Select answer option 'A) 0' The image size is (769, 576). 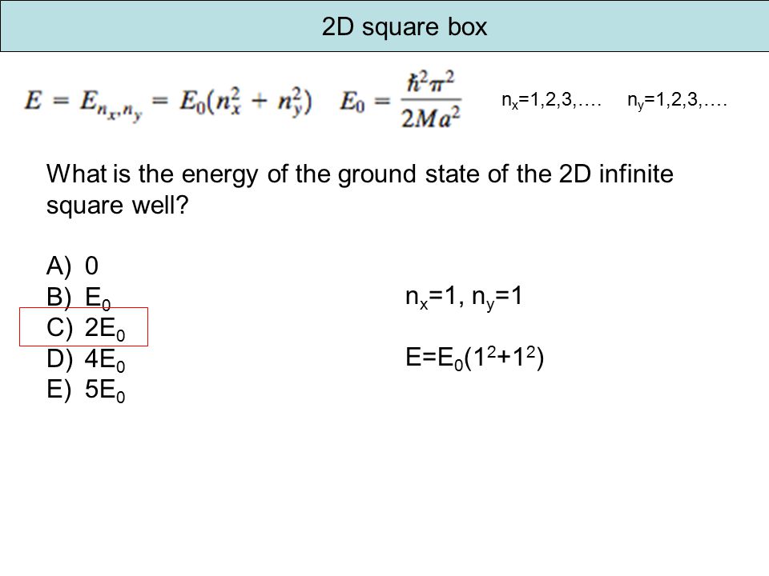click(x=72, y=266)
